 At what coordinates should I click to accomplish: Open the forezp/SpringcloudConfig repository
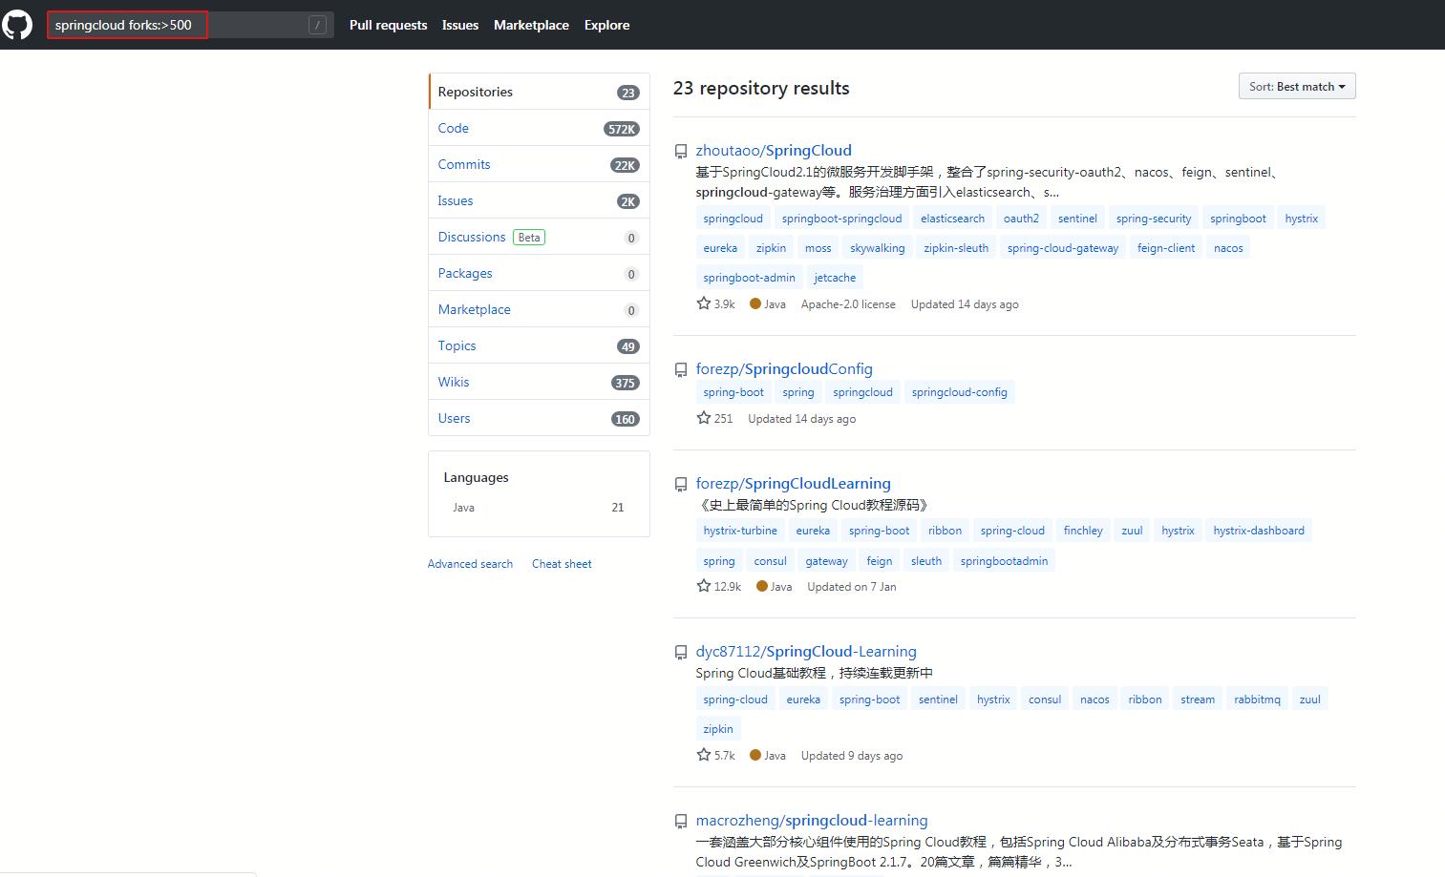point(784,368)
